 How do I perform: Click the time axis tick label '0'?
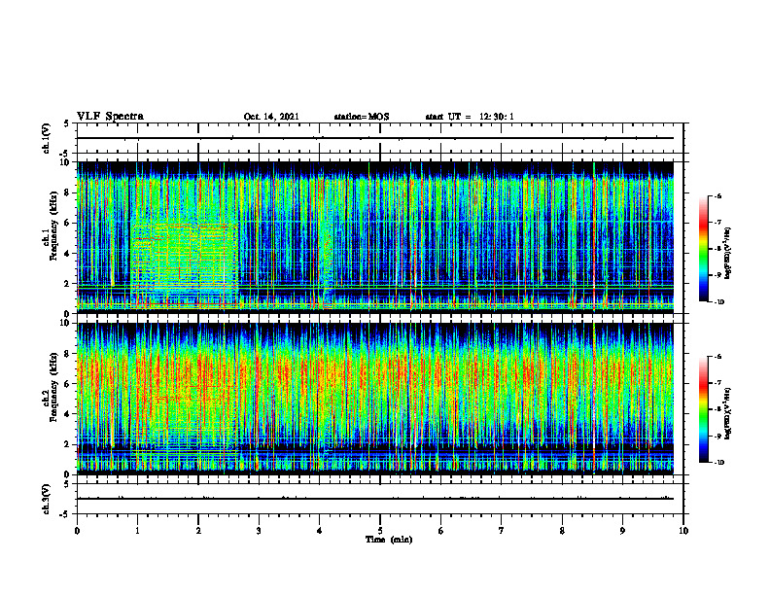click(x=77, y=531)
